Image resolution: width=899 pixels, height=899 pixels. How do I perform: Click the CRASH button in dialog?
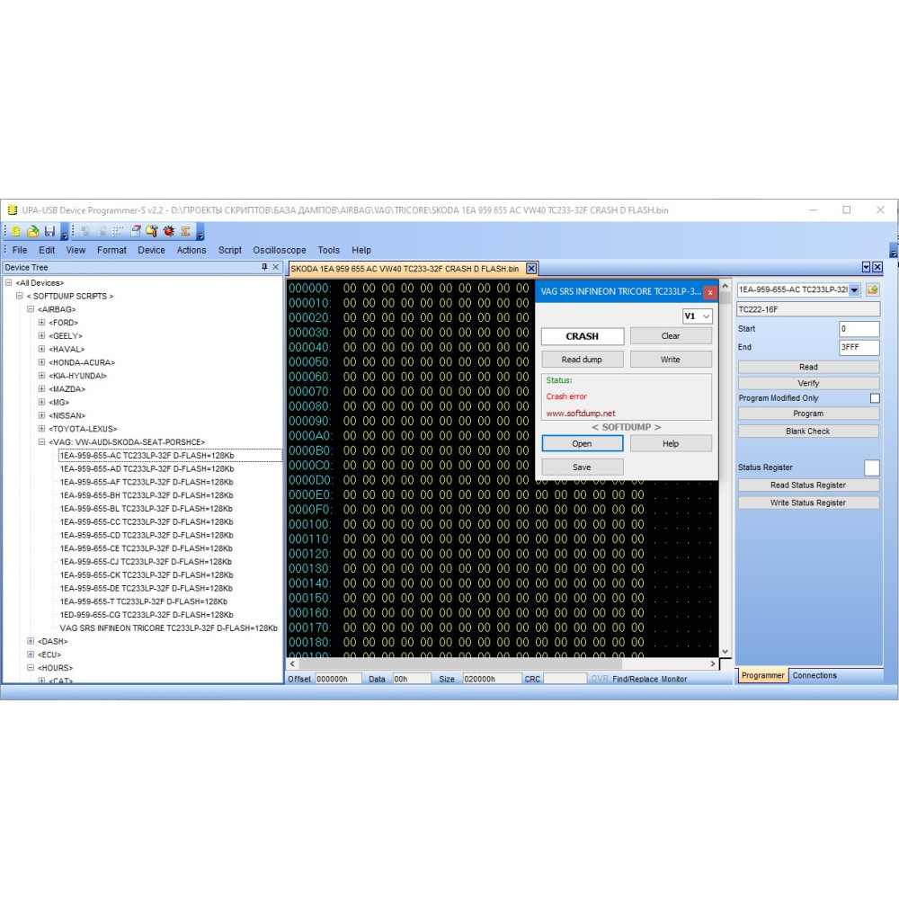tap(583, 336)
